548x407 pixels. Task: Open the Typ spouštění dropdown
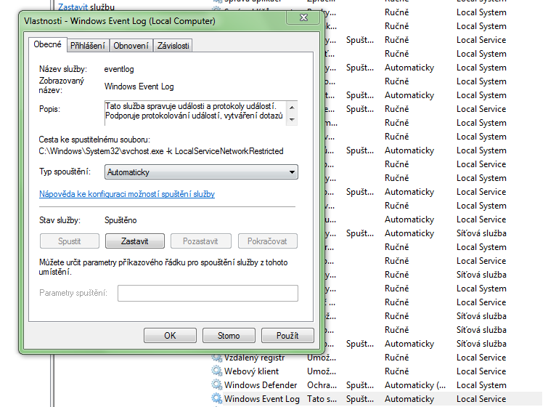pos(201,172)
